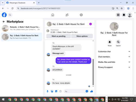Click the More options button
This screenshot has height=102, width=136.
coord(82,36)
